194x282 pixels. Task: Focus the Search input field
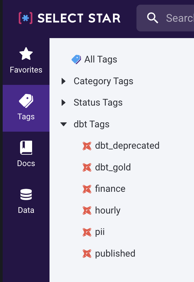165,18
